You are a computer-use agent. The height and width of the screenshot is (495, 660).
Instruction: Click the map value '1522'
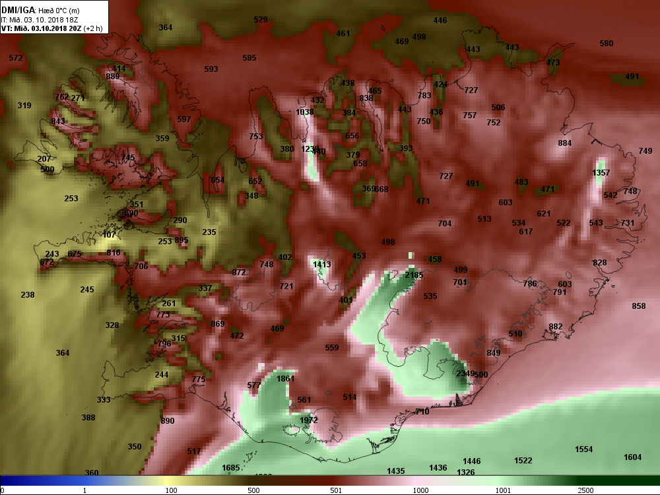[x=523, y=461]
